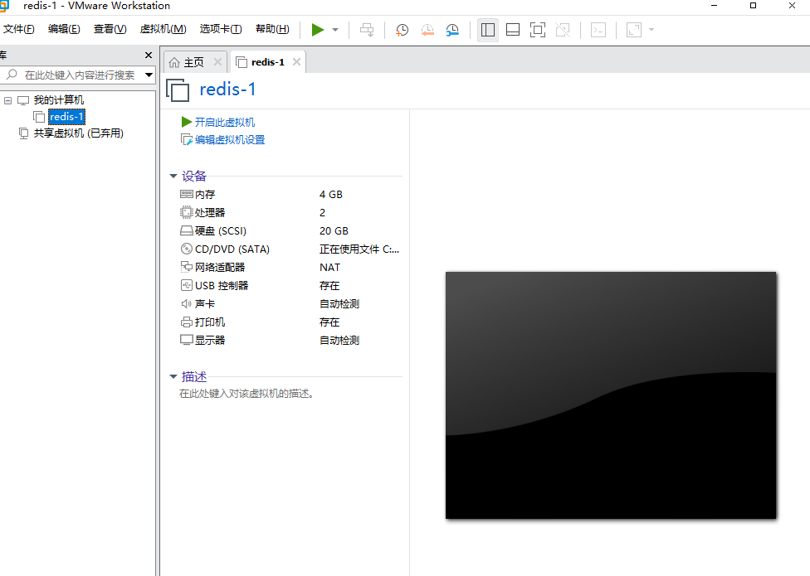Viewport: 810px width, 576px height.
Task: Open the console view toolbar icon
Action: [598, 30]
